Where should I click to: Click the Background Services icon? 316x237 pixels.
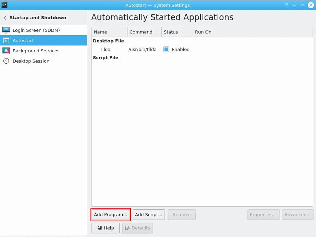(x=6, y=51)
